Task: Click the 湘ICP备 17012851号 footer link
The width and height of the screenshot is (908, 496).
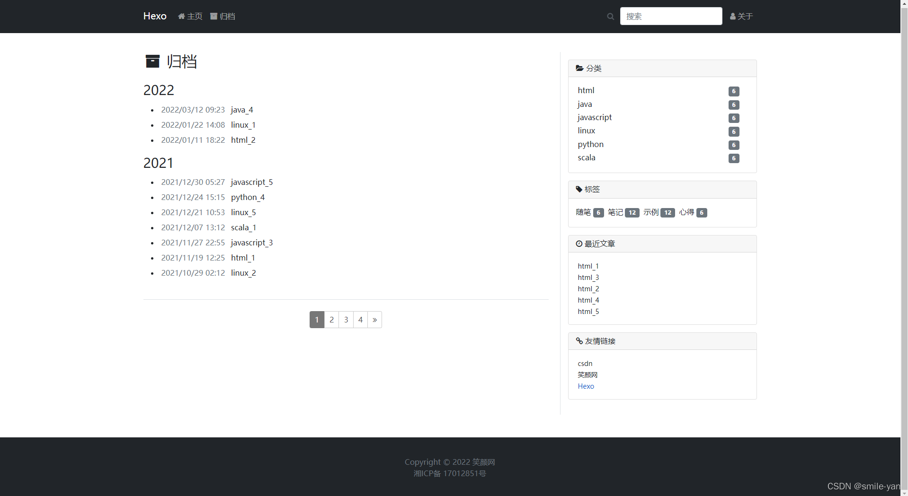Action: click(450, 473)
